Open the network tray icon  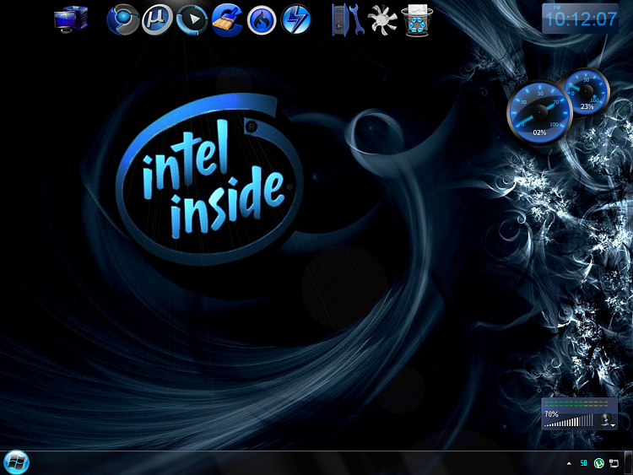click(x=614, y=463)
